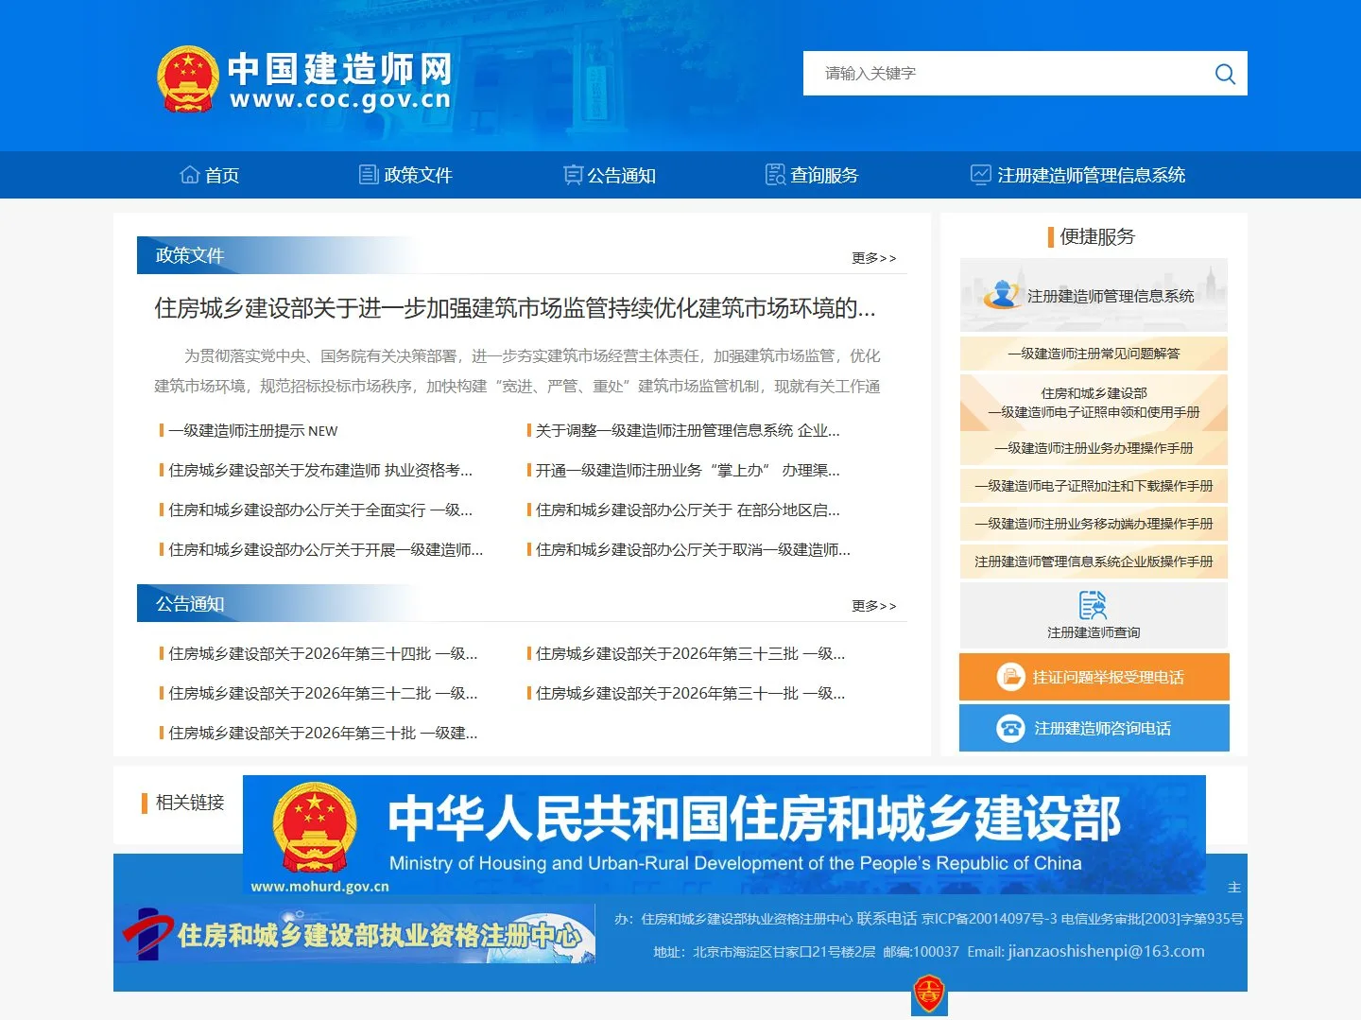Click the 中华人民共和国住房和城乡建设部 banner
1361x1020 pixels.
724,835
